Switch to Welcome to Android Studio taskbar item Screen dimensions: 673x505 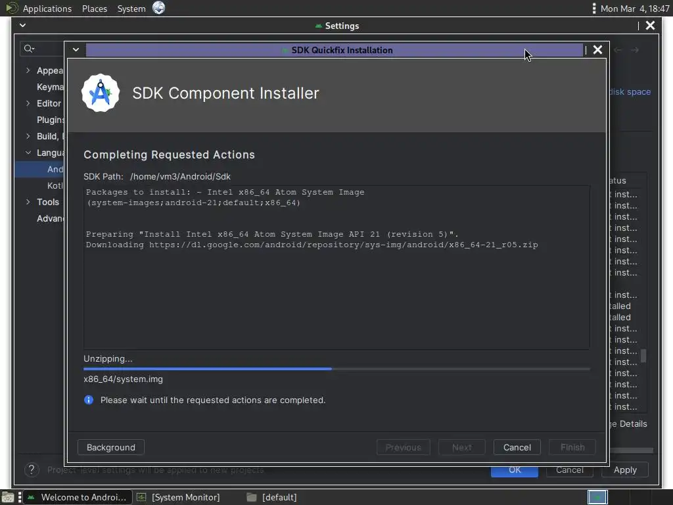[x=78, y=497]
